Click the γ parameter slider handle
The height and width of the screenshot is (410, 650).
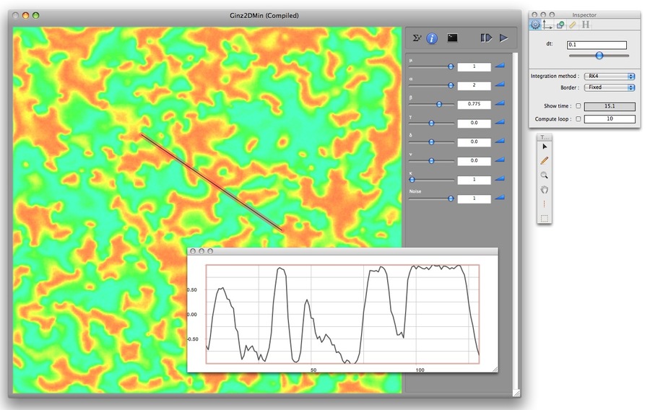[431, 123]
